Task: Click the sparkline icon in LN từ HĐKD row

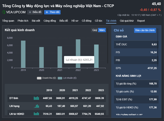Action: [x=37, y=114]
